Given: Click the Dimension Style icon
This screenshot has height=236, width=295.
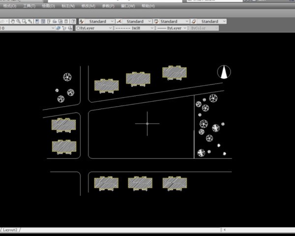Looking at the screenshot, I should pos(119,22).
